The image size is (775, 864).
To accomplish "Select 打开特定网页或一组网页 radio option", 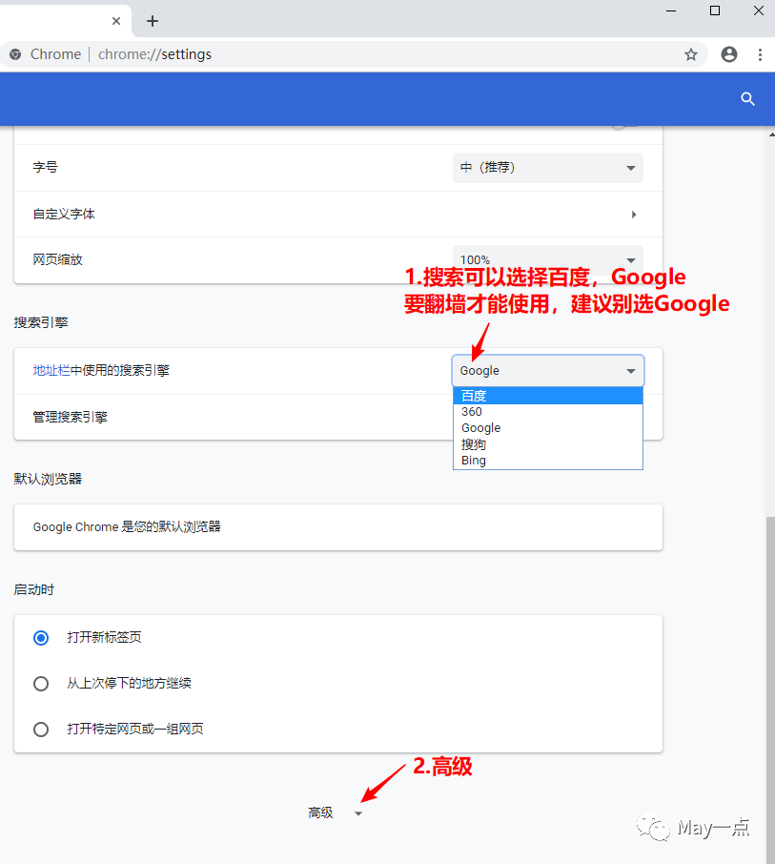I will (x=41, y=730).
